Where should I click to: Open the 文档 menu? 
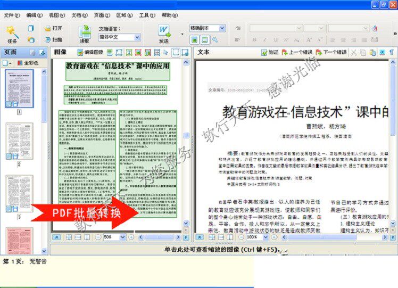79,15
